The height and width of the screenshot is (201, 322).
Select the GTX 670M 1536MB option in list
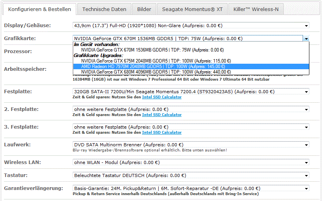(191, 50)
